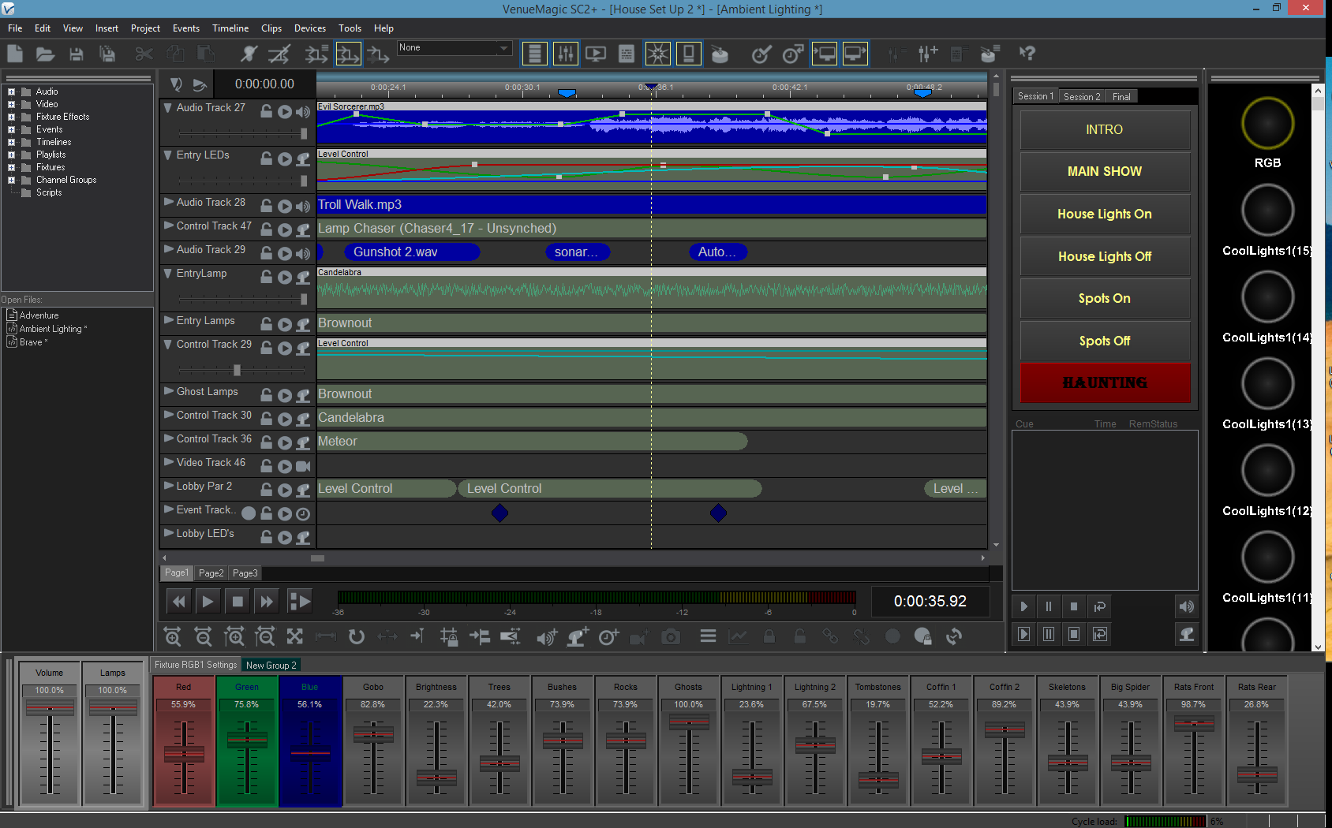Toggle Video Track 46 camera icon
1332x828 pixels.
click(x=303, y=467)
